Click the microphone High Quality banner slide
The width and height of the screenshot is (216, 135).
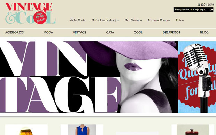click(x=197, y=77)
